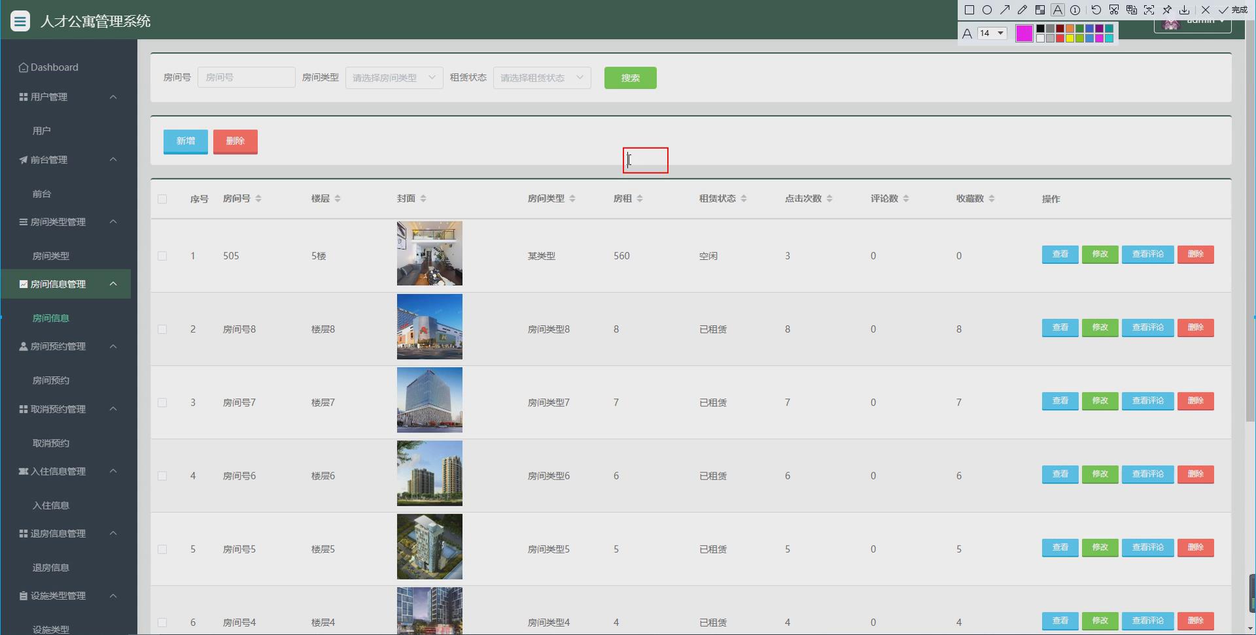Collapse the 房间预约管理 menu chevron
This screenshot has width=1256, height=635.
point(113,346)
